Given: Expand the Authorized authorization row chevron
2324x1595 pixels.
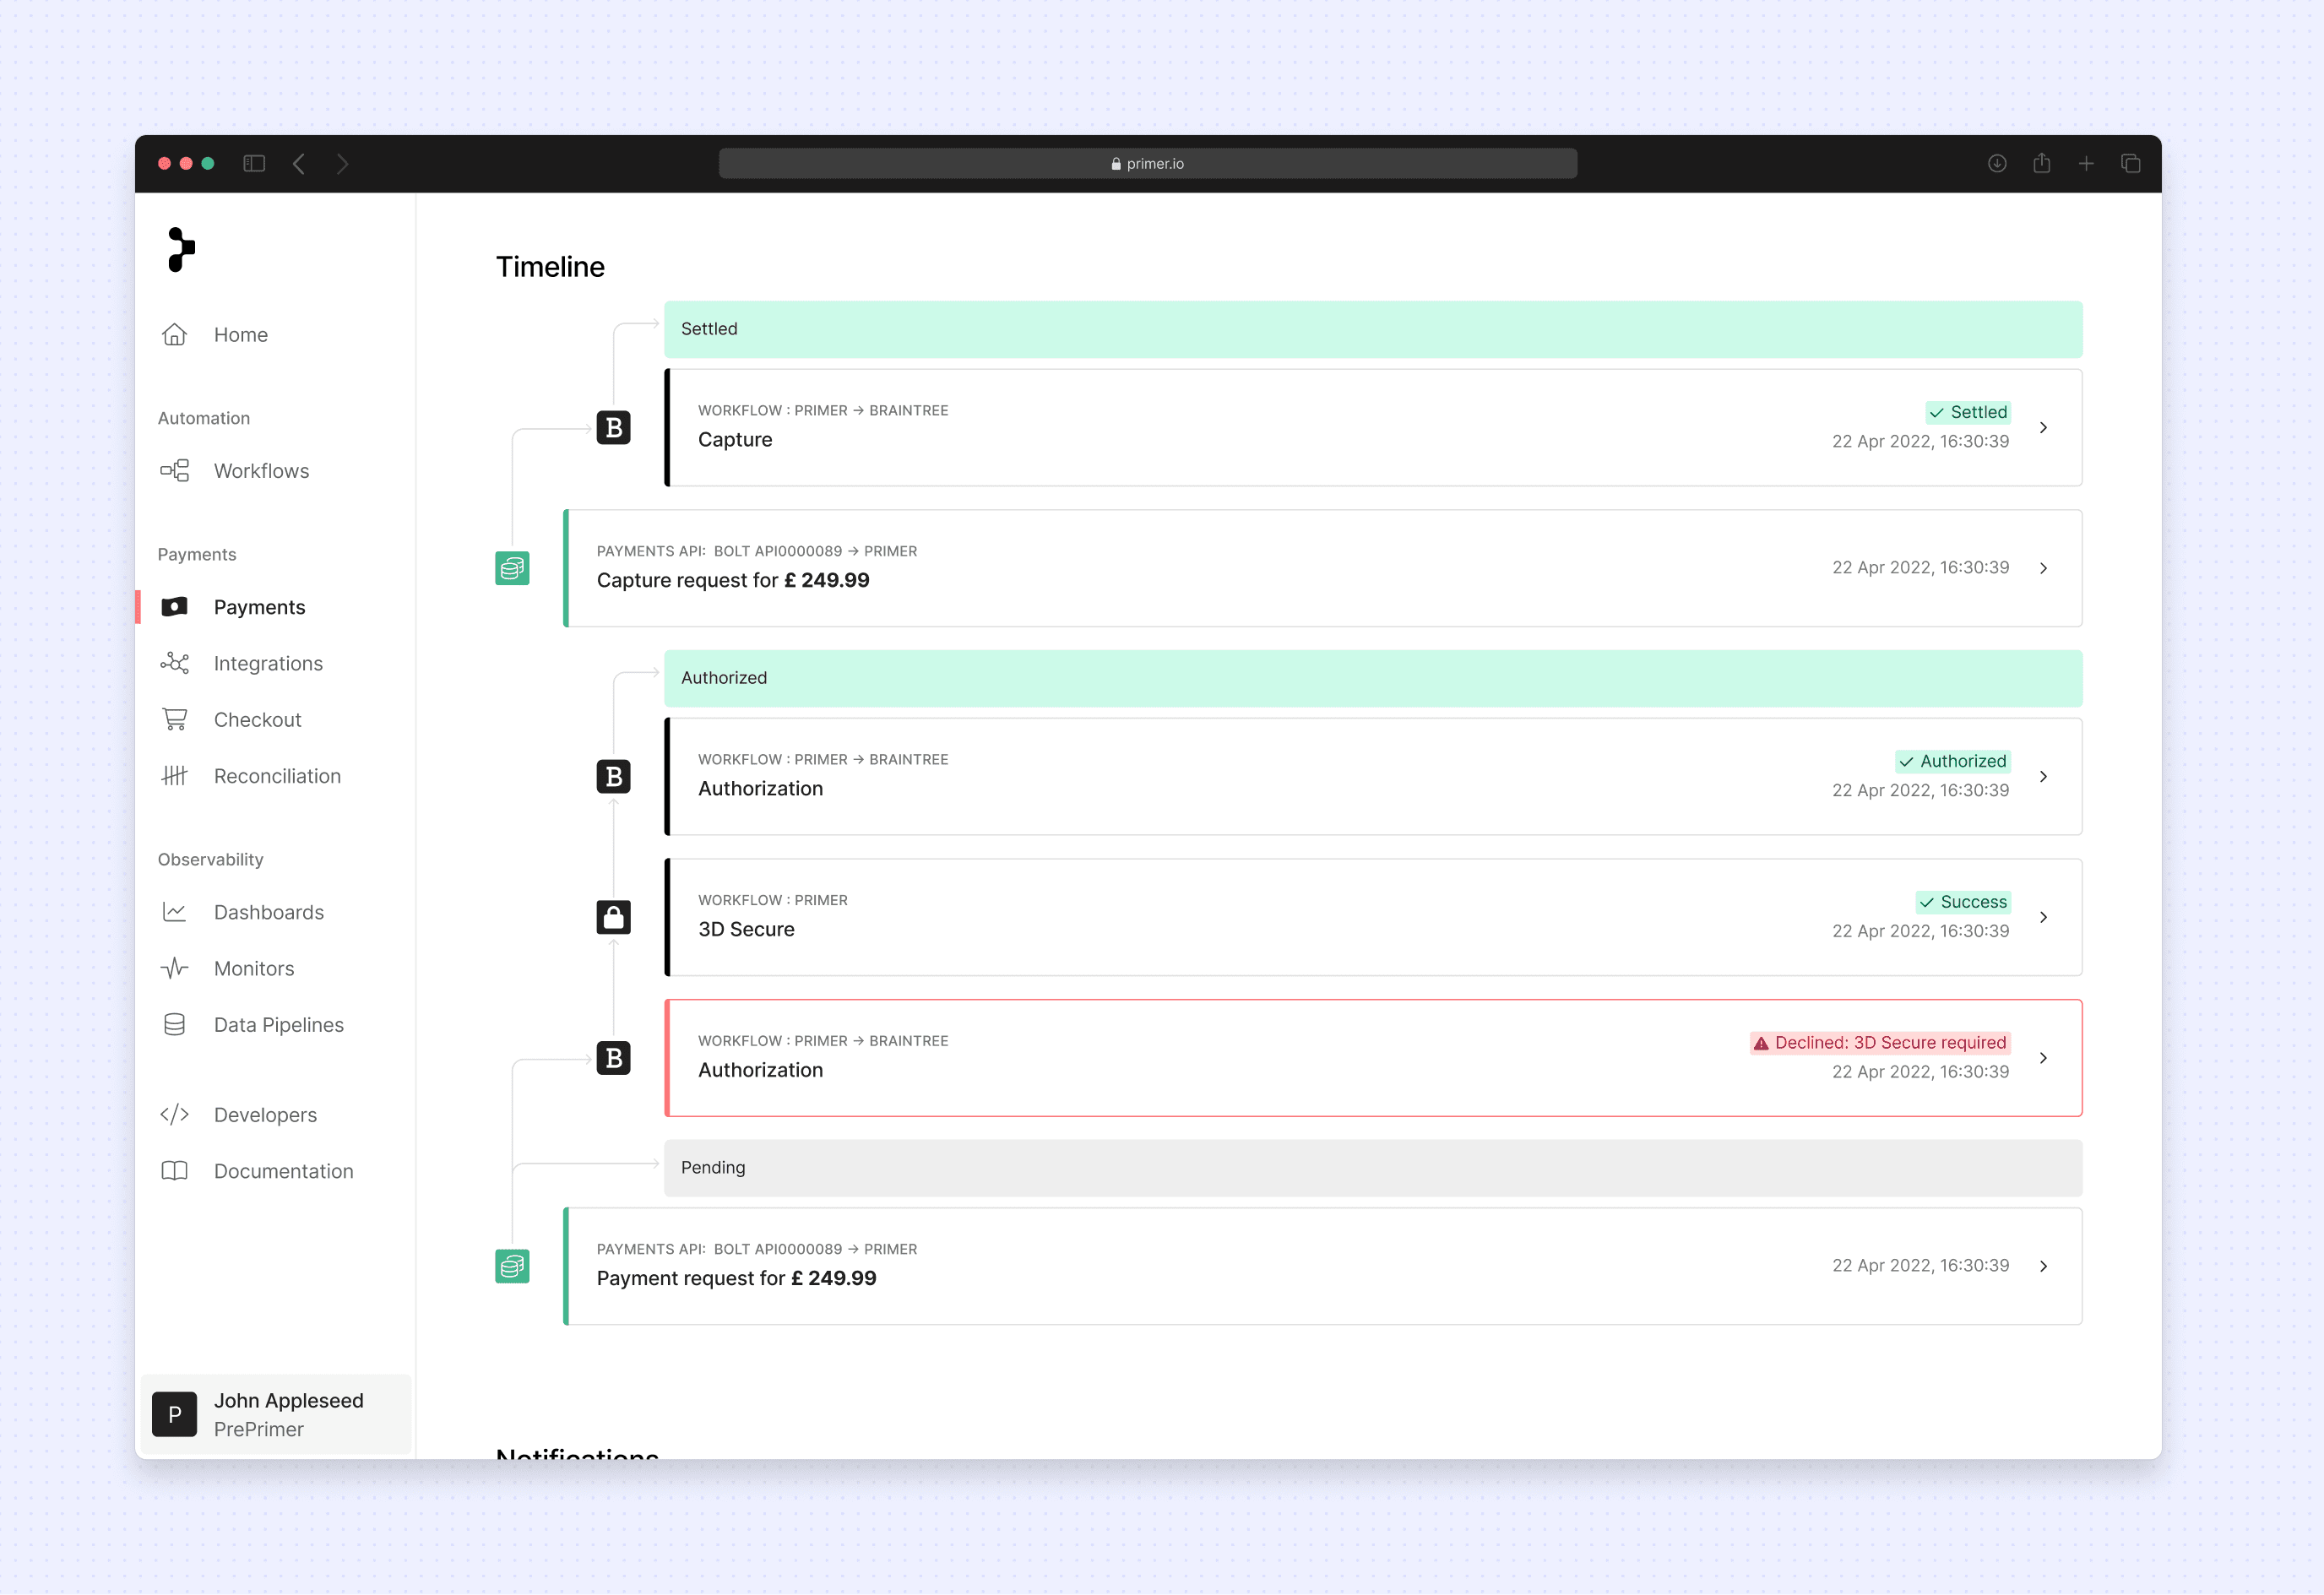Looking at the screenshot, I should (2043, 777).
